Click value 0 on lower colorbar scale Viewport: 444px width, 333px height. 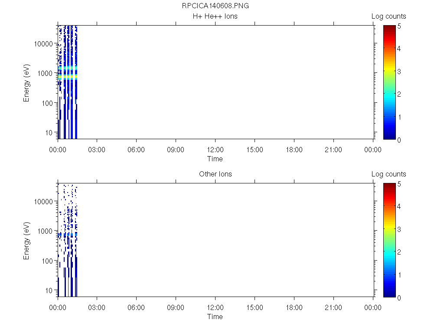click(x=399, y=297)
